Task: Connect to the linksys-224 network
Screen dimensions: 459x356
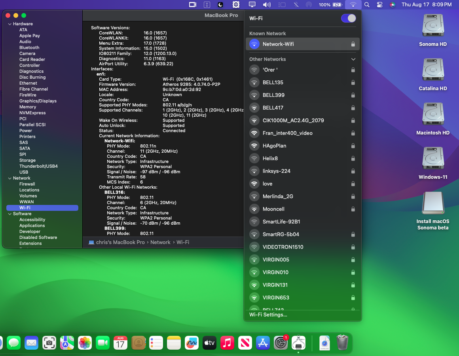Action: 302,171
